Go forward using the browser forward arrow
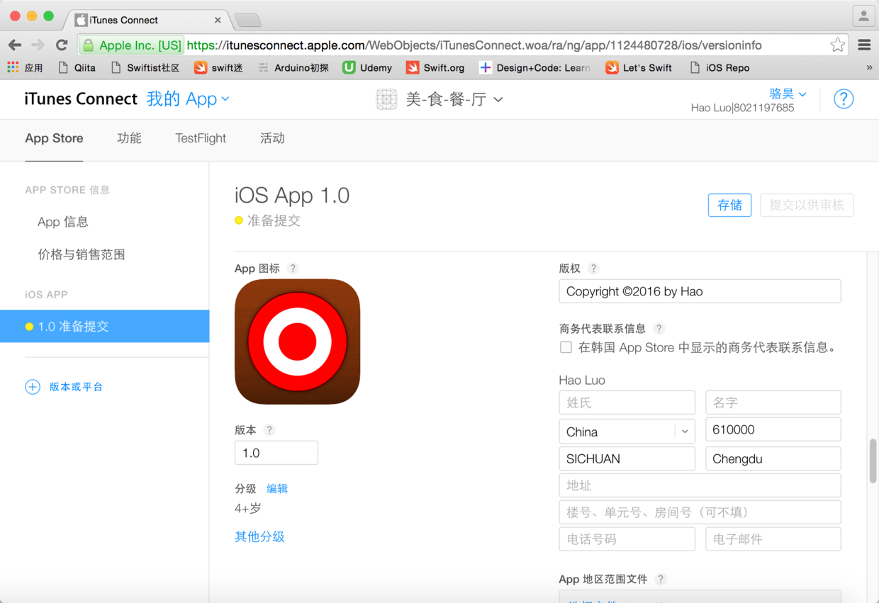 coord(38,45)
